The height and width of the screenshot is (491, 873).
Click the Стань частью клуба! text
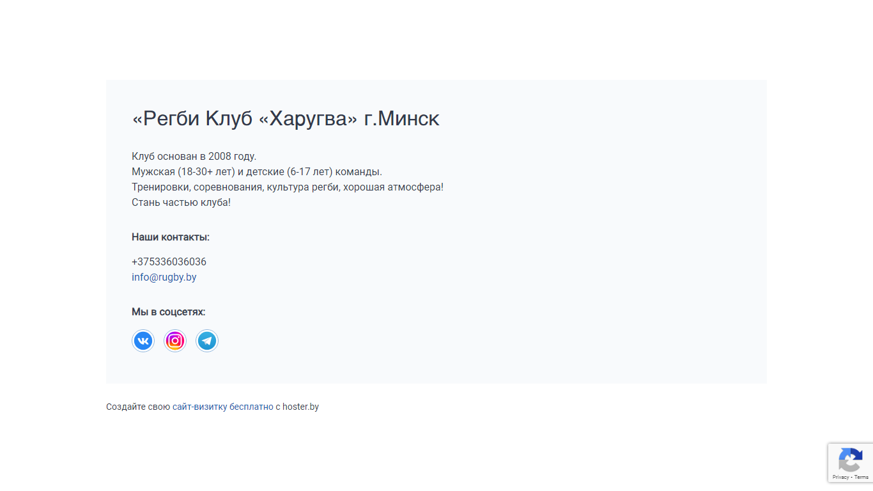click(x=181, y=203)
